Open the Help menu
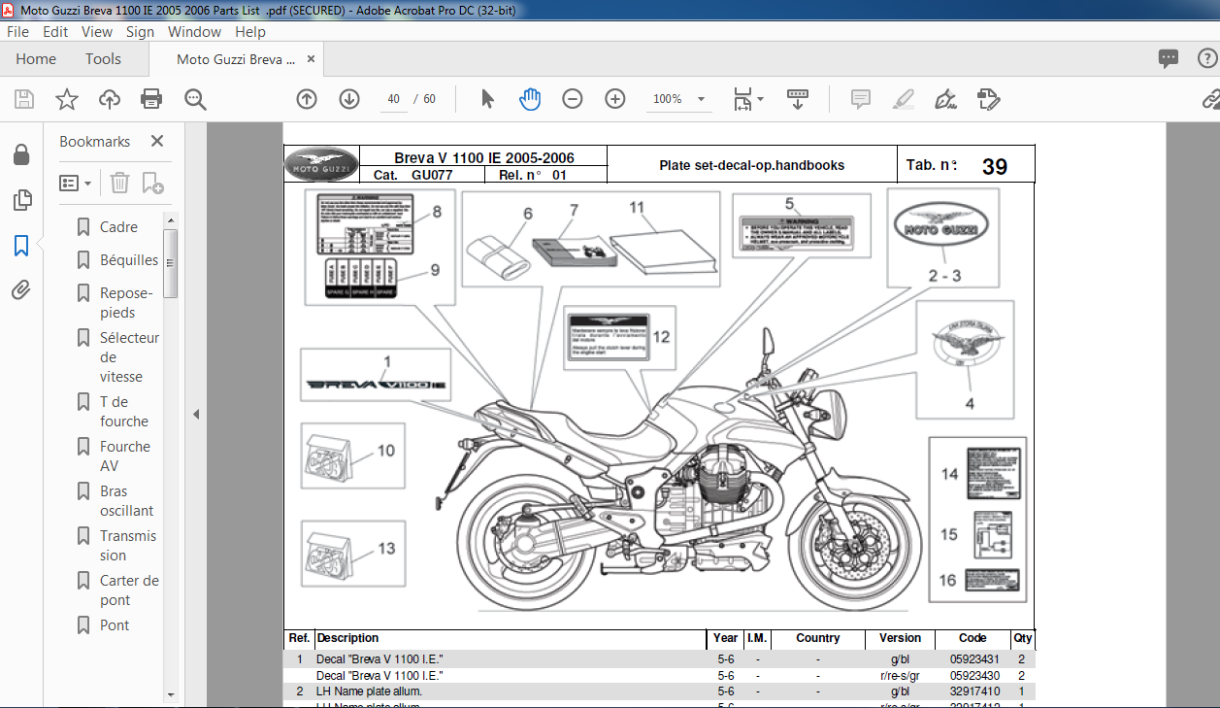The image size is (1220, 708). [249, 31]
